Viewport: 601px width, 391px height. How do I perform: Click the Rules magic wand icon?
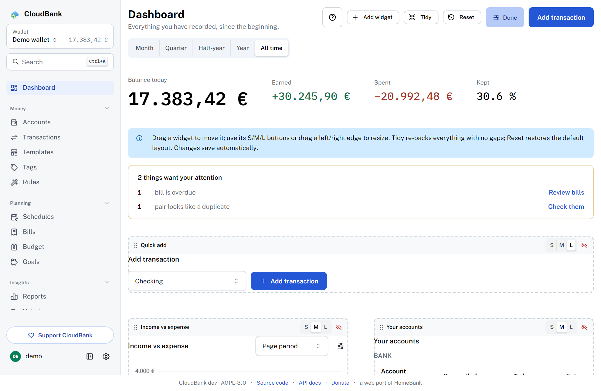14,182
